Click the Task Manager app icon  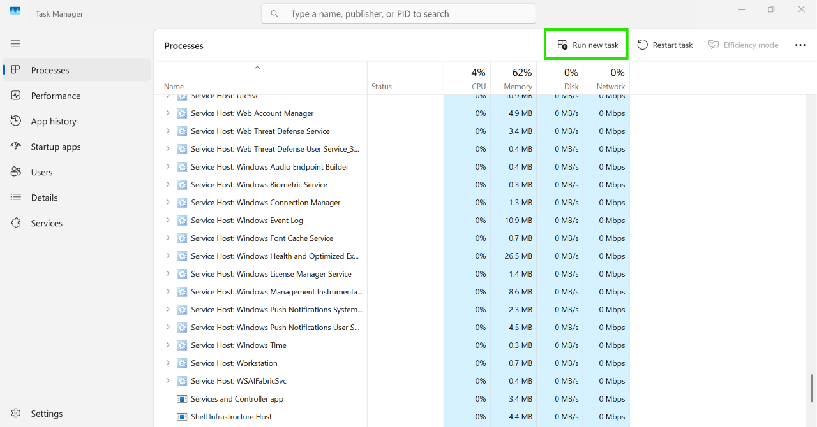[15, 11]
